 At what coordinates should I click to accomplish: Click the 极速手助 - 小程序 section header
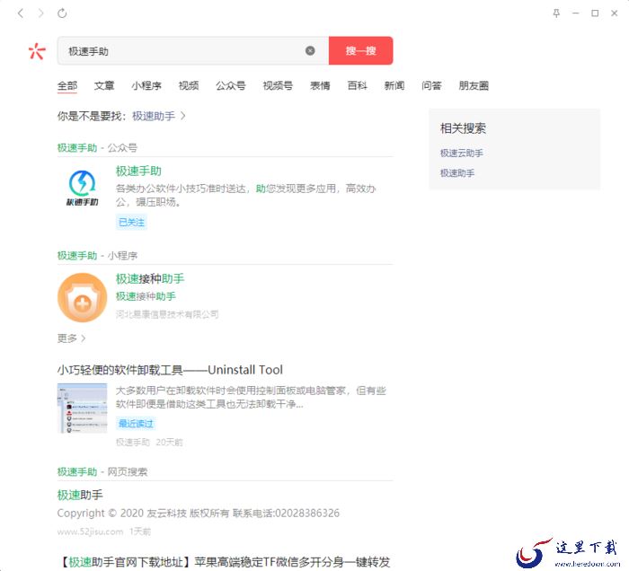coord(97,256)
